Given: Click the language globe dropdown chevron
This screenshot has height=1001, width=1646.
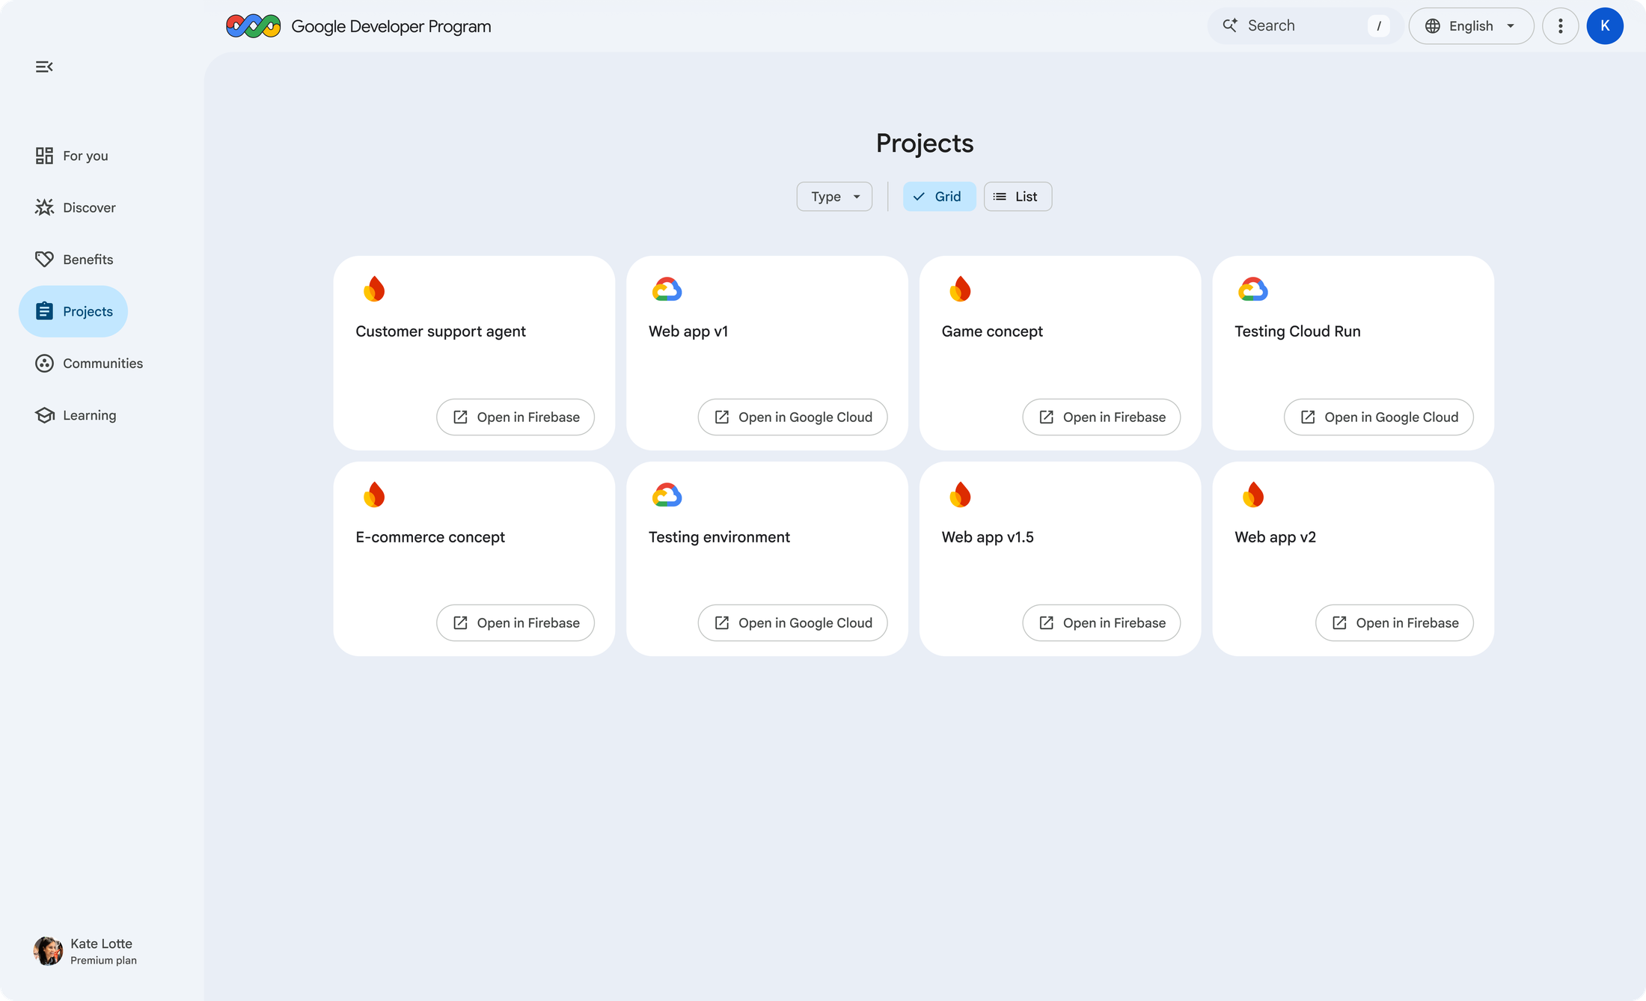Looking at the screenshot, I should click(x=1511, y=25).
